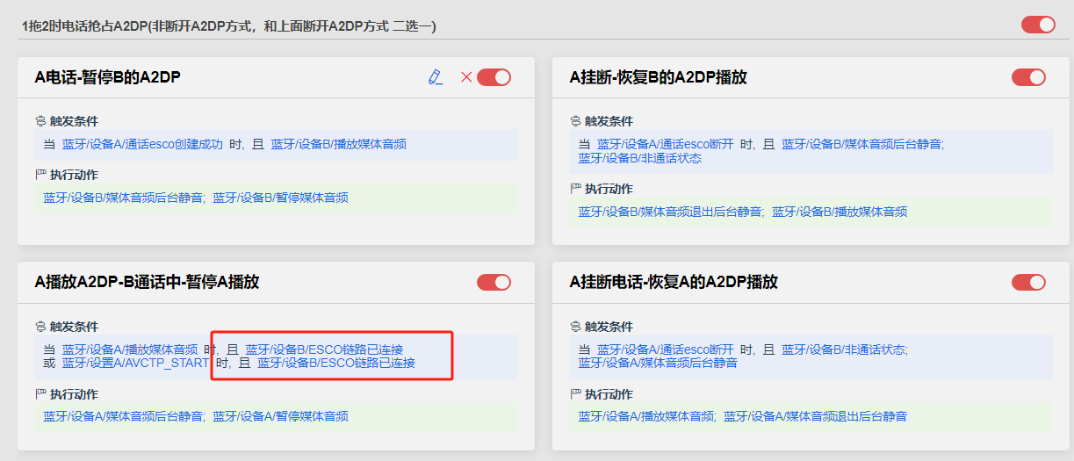Edit the A电话-暂停B的A2DP rule with pencil icon
The width and height of the screenshot is (1074, 461).
(435, 77)
